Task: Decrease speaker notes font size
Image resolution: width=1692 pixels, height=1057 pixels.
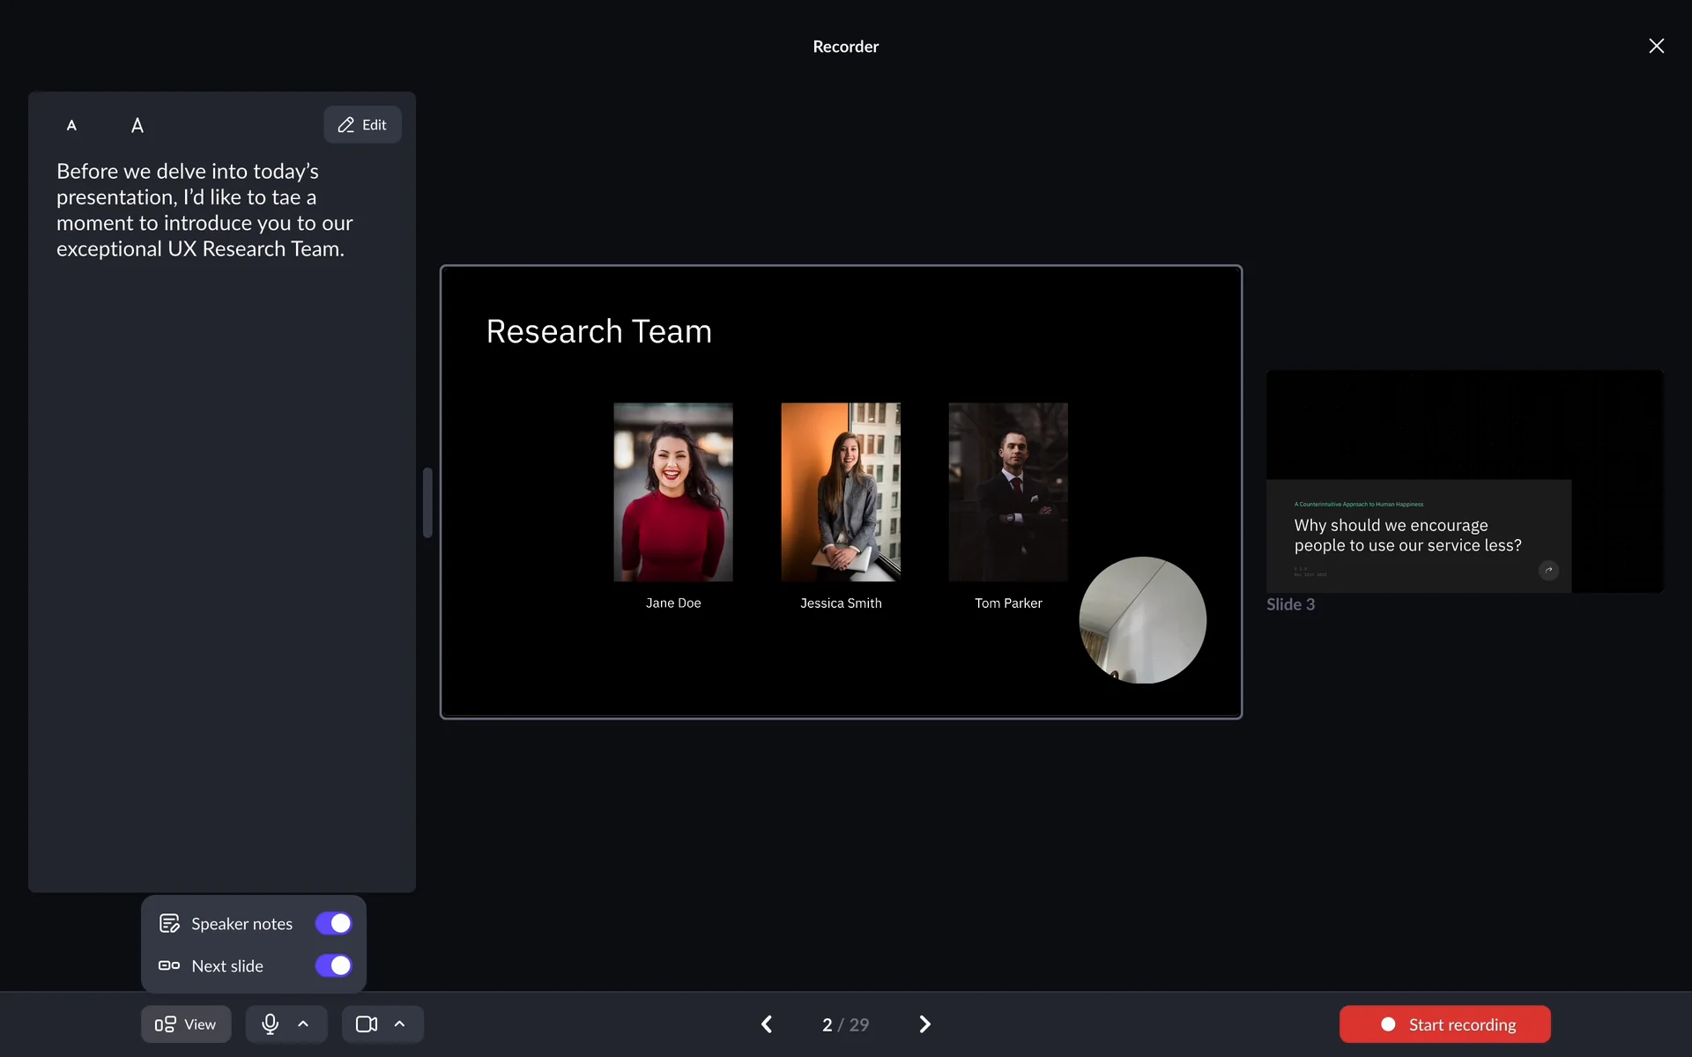Action: point(71,125)
